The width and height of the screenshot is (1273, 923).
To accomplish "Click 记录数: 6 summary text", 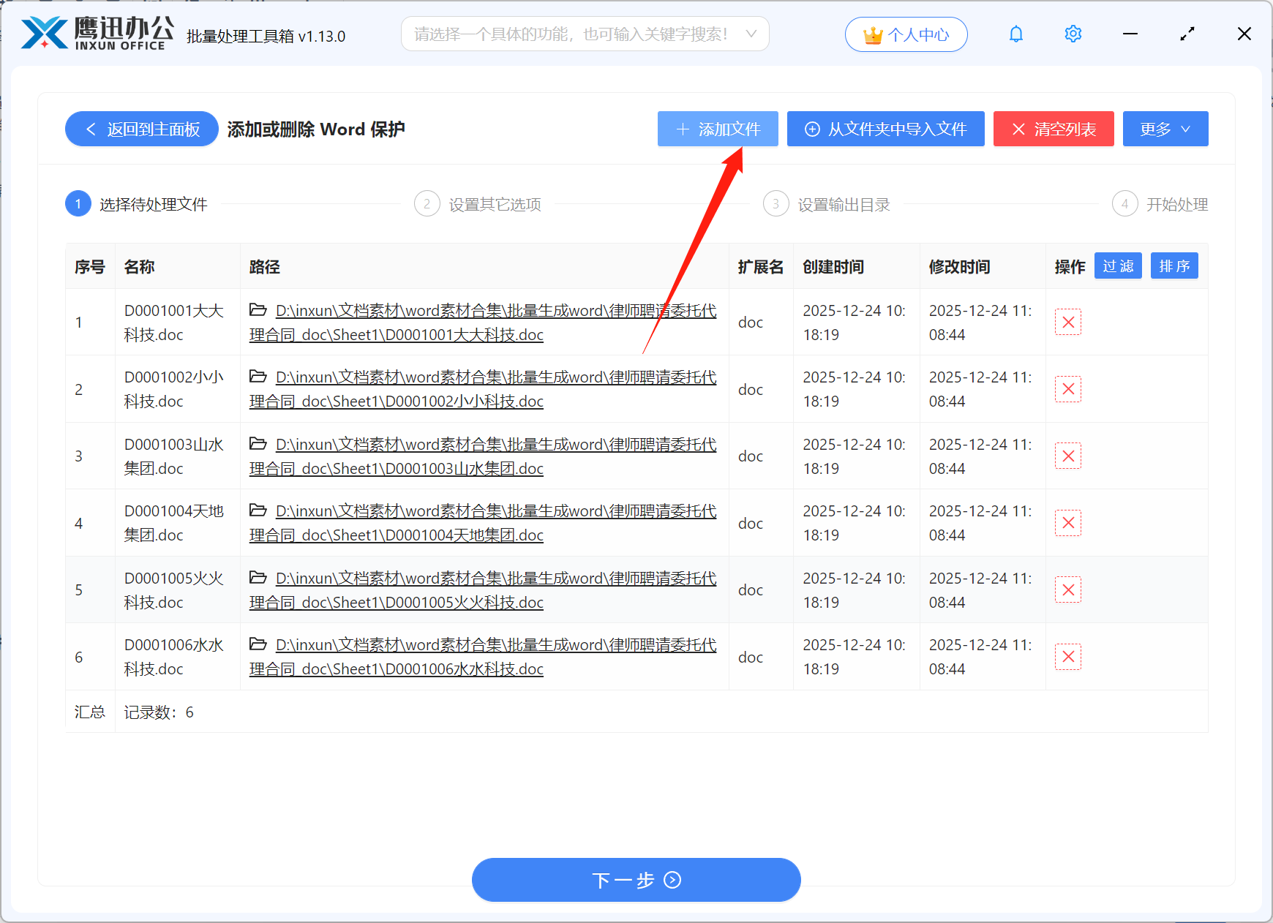I will pyautogui.click(x=159, y=712).
